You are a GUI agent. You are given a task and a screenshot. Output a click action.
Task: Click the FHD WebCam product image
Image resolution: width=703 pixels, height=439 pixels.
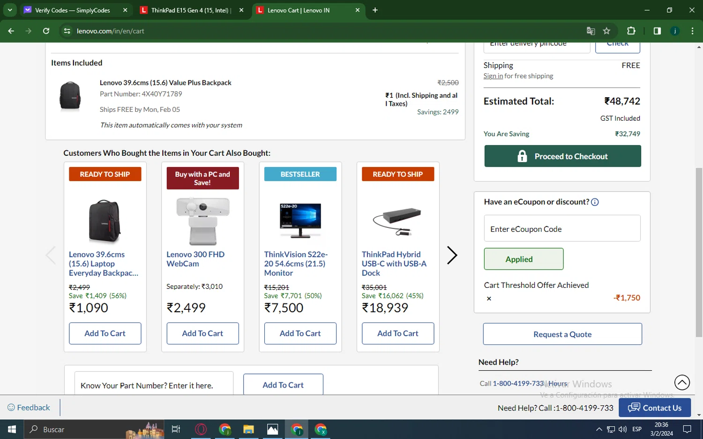pyautogui.click(x=202, y=221)
